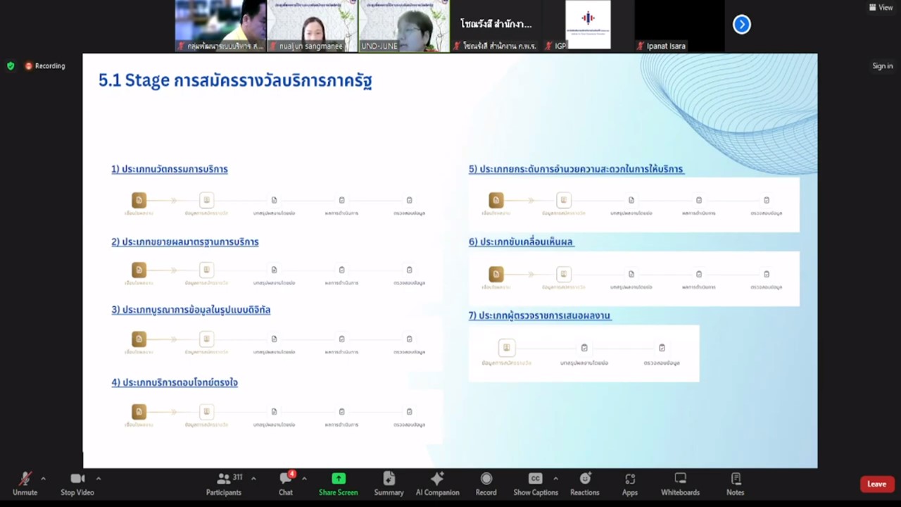The height and width of the screenshot is (507, 901).
Task: Open Whiteboards
Action: 680,483
